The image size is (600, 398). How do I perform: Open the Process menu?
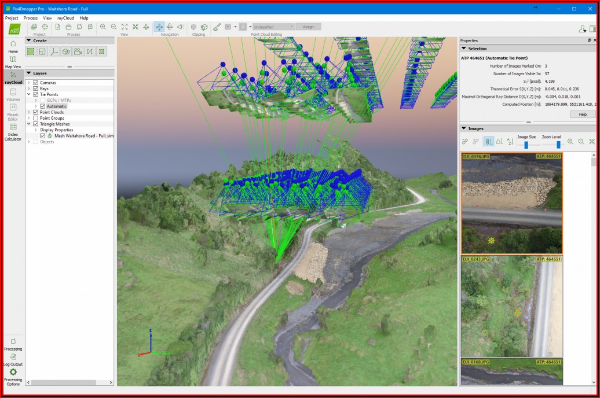tap(31, 18)
